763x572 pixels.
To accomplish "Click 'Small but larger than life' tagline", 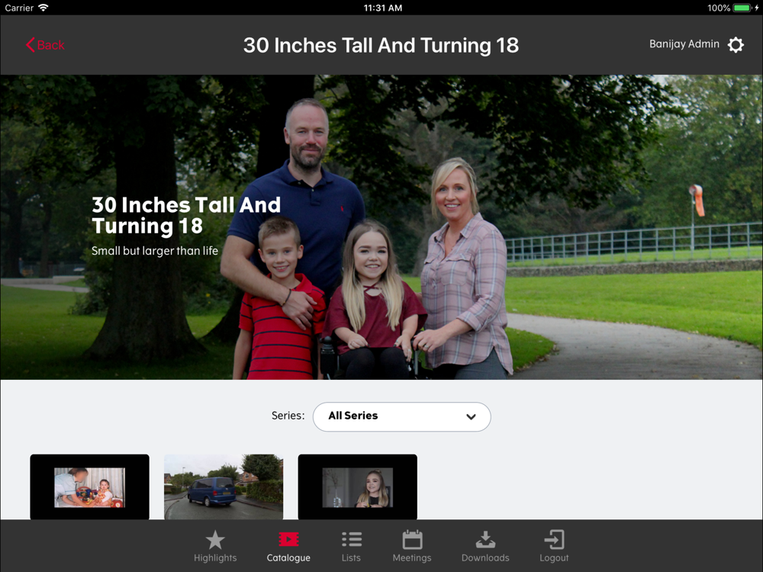I will [155, 251].
